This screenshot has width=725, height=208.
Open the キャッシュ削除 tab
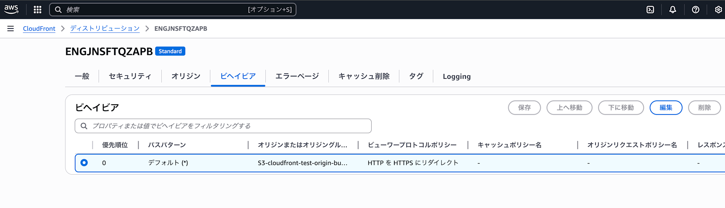point(364,76)
